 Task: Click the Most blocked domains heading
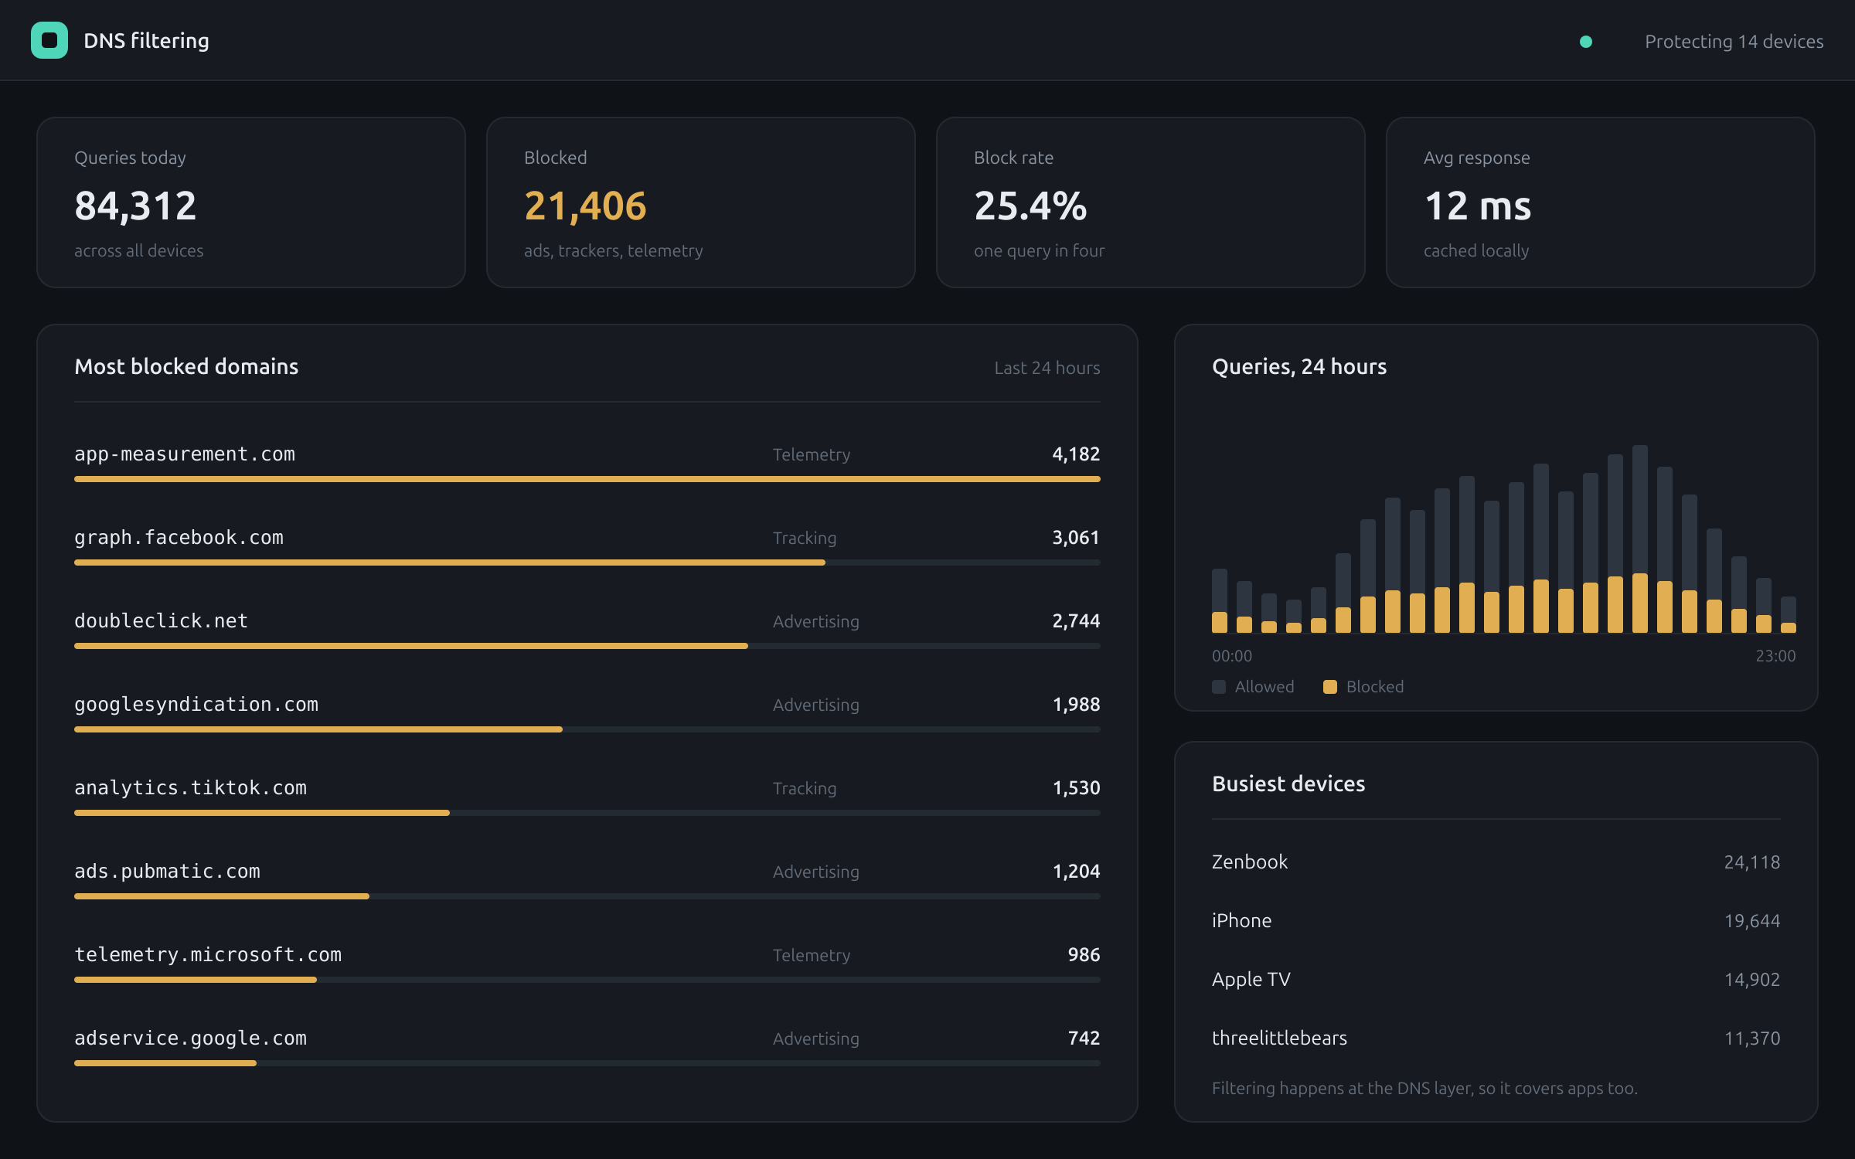[186, 366]
